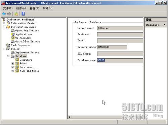This screenshot has width=168, height=125.
Task: Click the Task Sequences icon
Action: (8, 45)
